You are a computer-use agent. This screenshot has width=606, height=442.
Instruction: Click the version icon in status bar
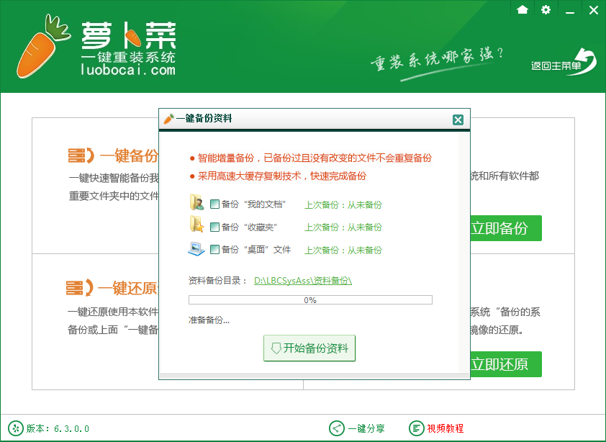click(x=15, y=428)
